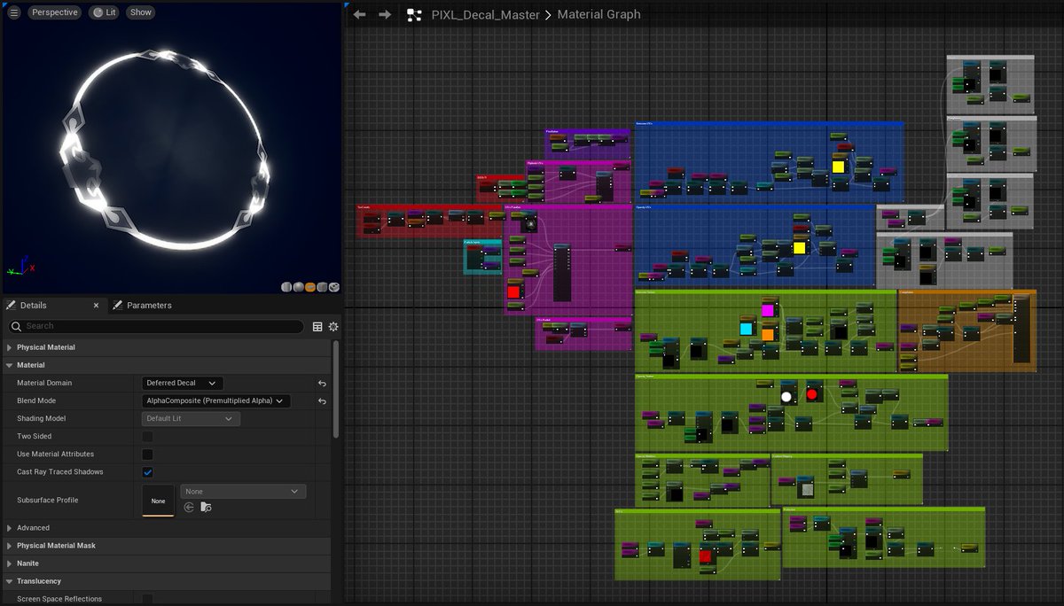Click inside the Details search field
The height and width of the screenshot is (606, 1064).
[155, 326]
